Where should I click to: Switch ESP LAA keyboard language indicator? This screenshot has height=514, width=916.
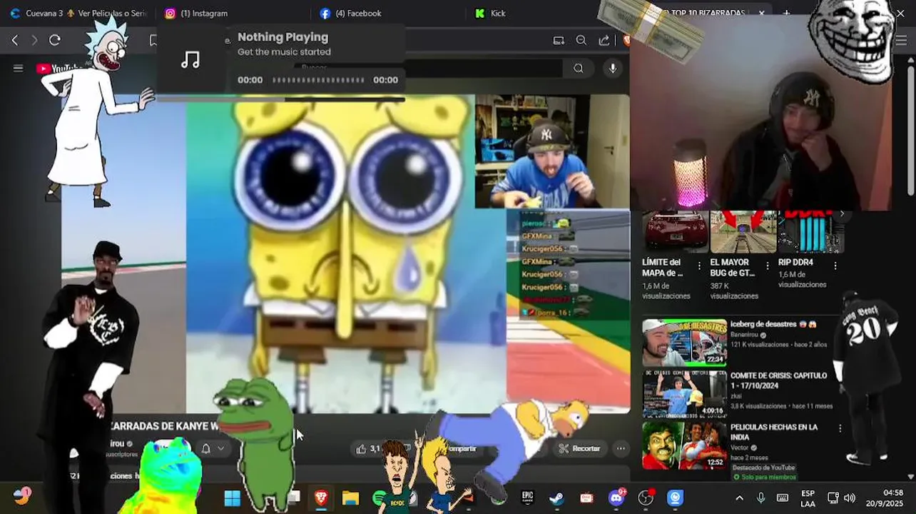coord(808,498)
